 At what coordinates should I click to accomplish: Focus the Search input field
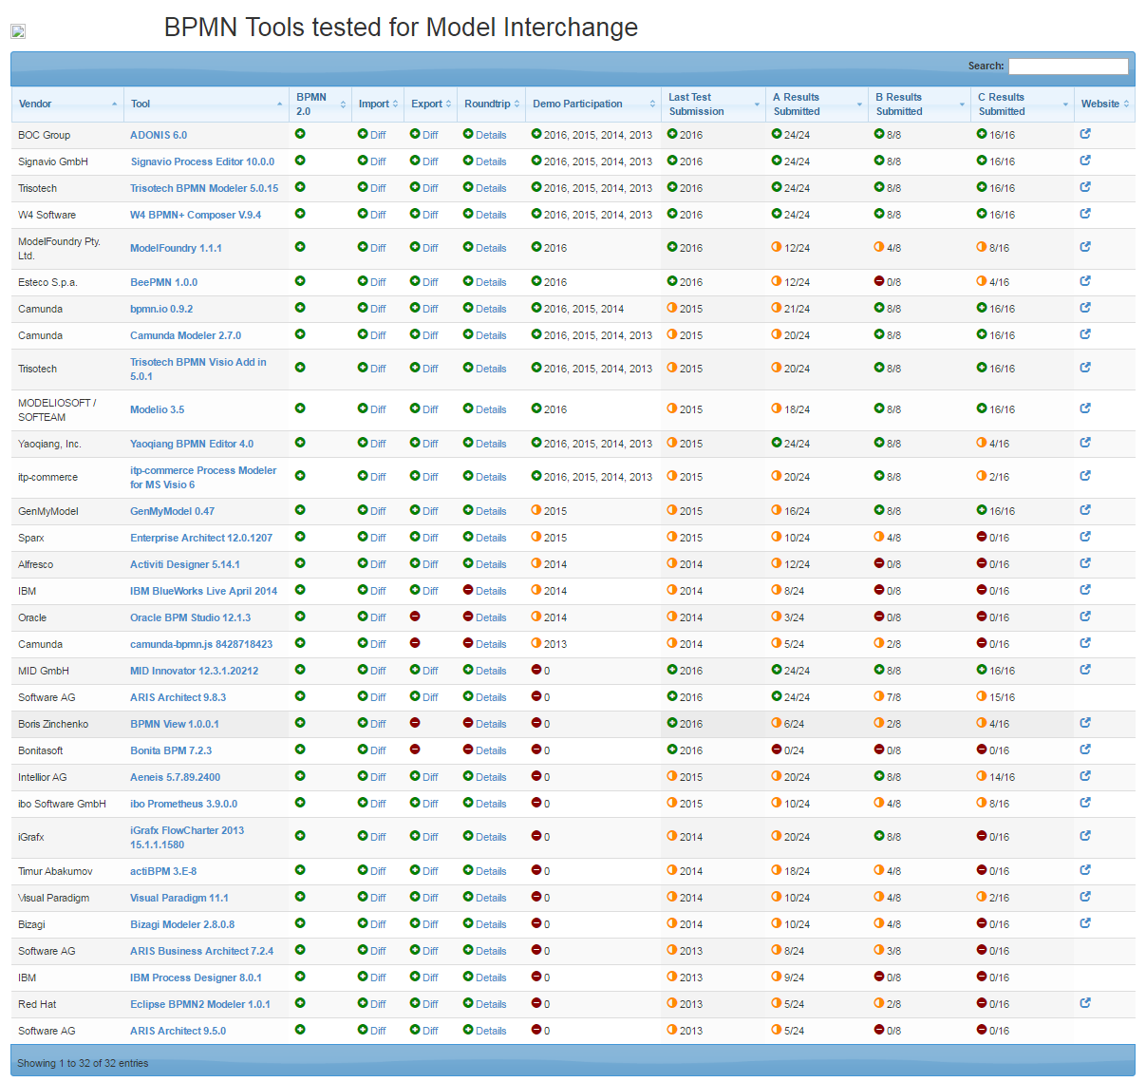pyautogui.click(x=1068, y=66)
